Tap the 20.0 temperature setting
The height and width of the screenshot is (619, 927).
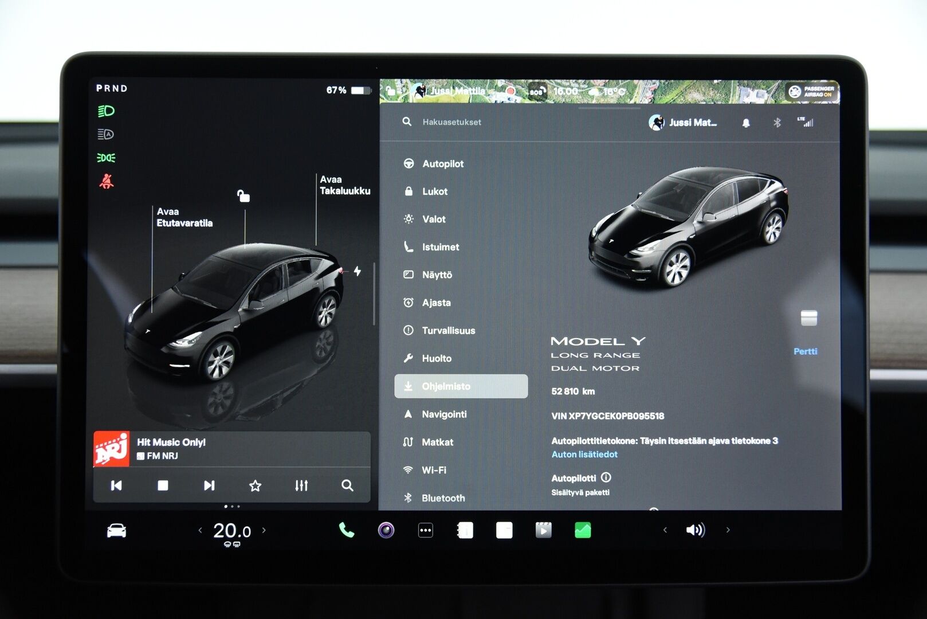231,531
